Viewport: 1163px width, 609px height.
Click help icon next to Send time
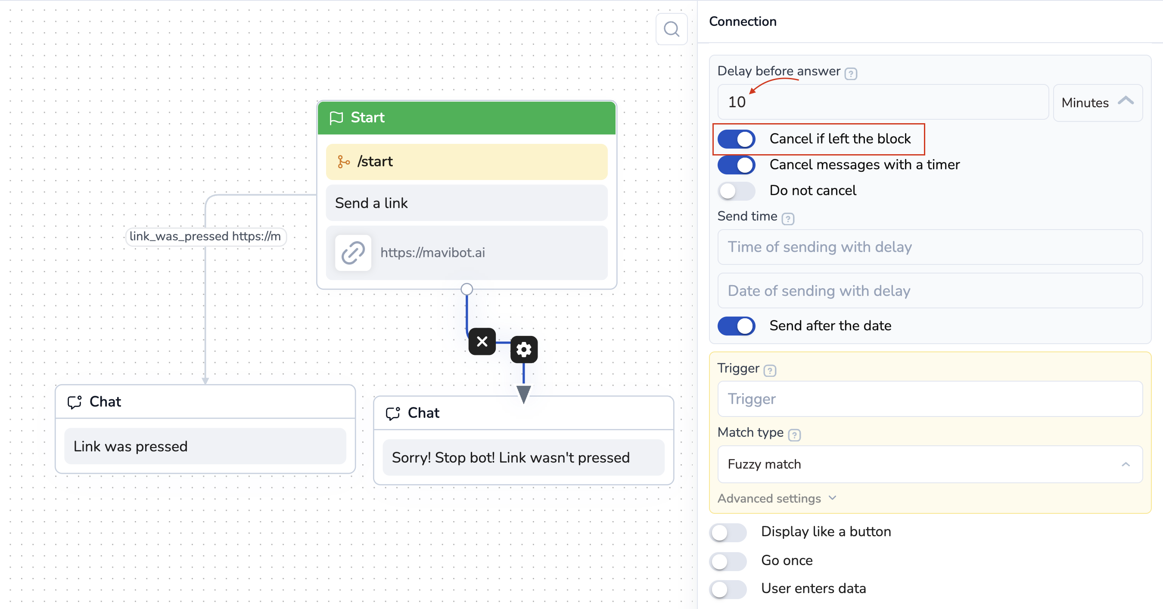[x=788, y=218]
